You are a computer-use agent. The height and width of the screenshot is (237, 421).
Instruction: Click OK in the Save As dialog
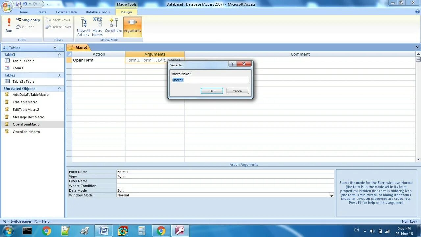(x=212, y=91)
